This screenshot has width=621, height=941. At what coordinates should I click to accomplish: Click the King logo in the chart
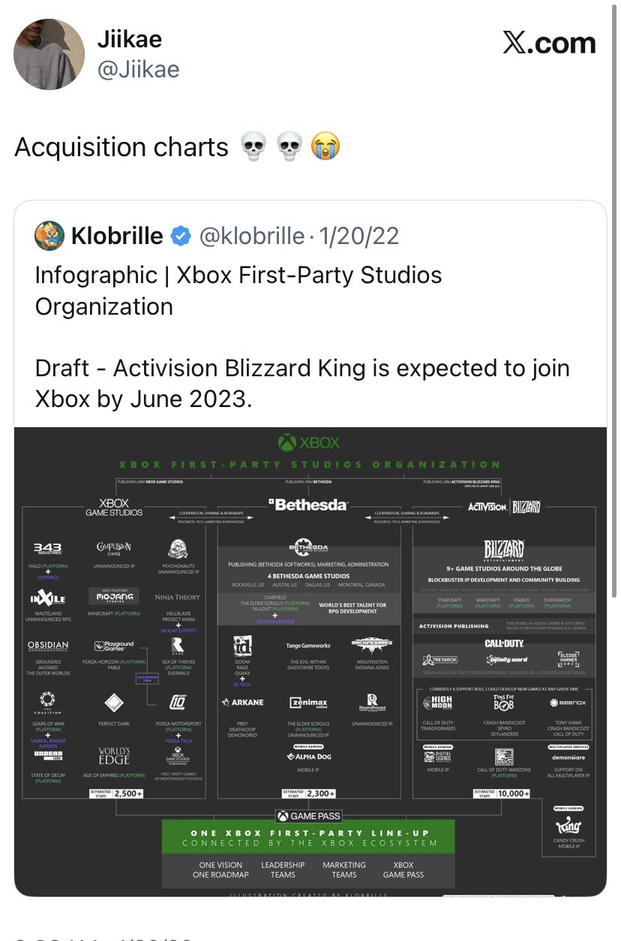570,826
